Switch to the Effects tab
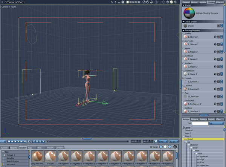 pyautogui.click(x=219, y=2)
